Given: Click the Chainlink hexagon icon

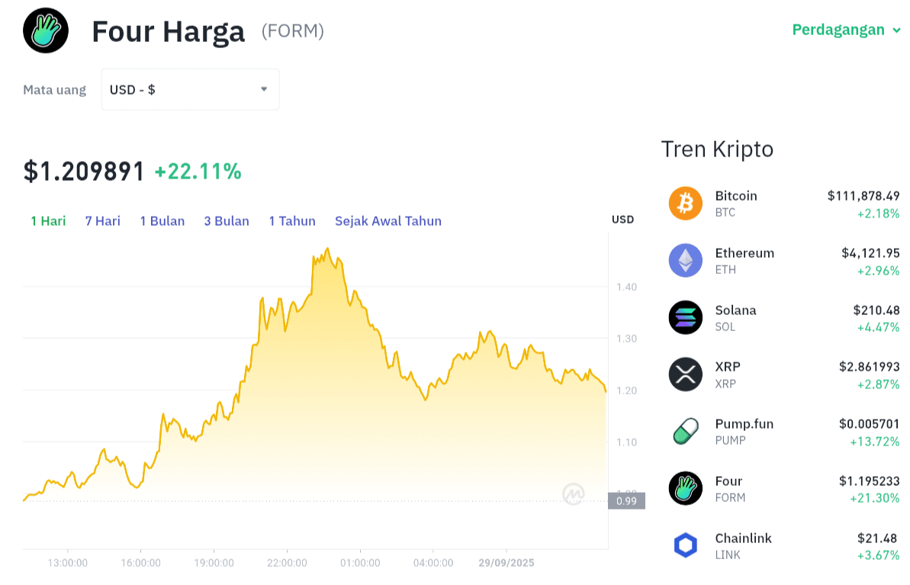Looking at the screenshot, I should [685, 545].
